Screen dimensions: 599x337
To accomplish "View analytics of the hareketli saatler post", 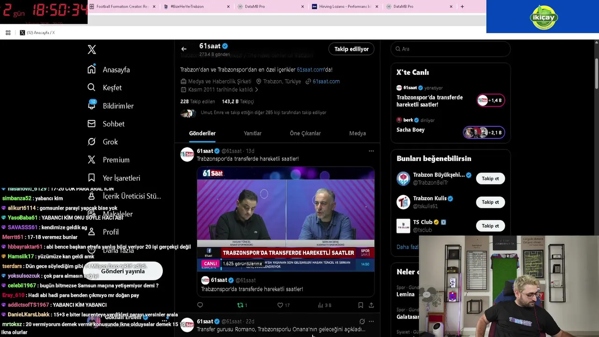I will point(324,305).
